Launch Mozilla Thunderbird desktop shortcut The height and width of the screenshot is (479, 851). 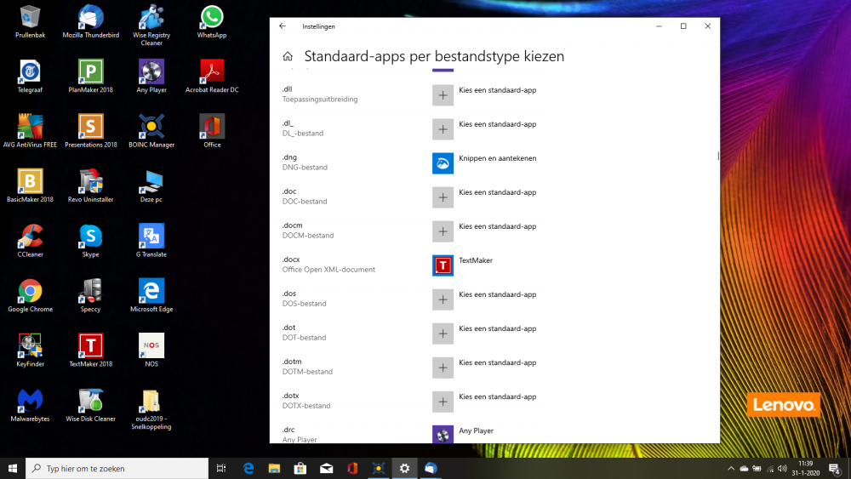tap(90, 18)
